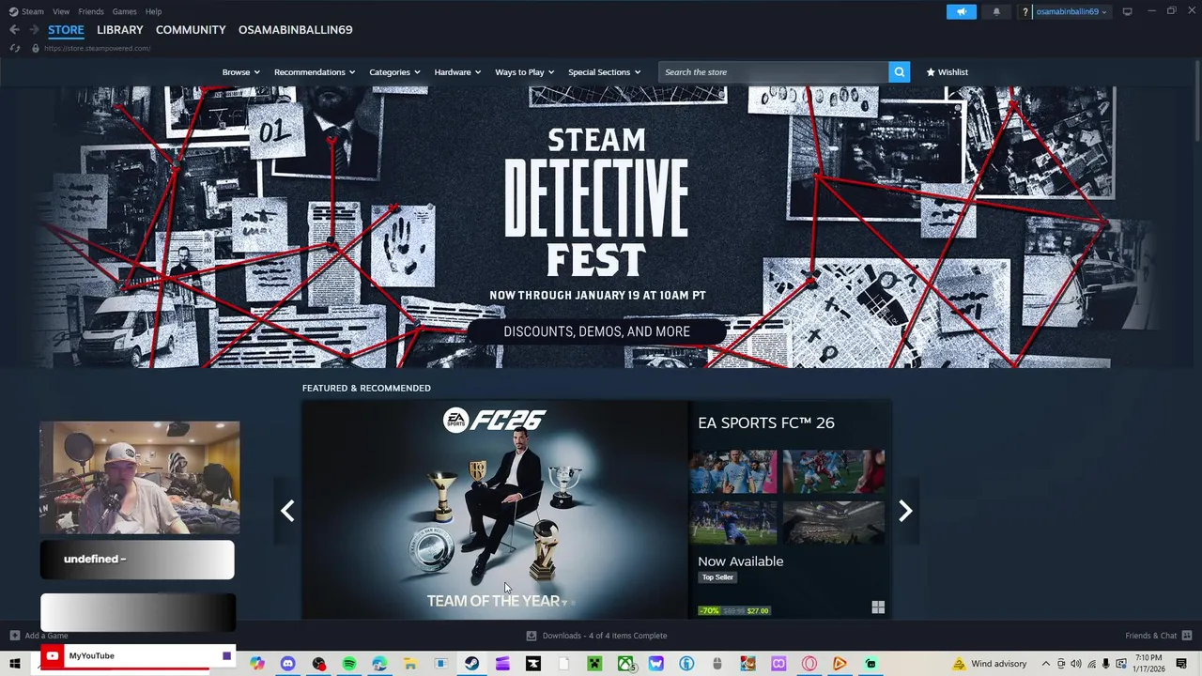Expand the Special Sections dropdown
The image size is (1202, 676).
pyautogui.click(x=604, y=72)
